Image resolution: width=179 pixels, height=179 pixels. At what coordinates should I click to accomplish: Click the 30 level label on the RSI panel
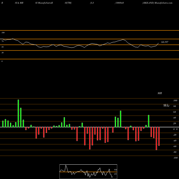[3, 53]
